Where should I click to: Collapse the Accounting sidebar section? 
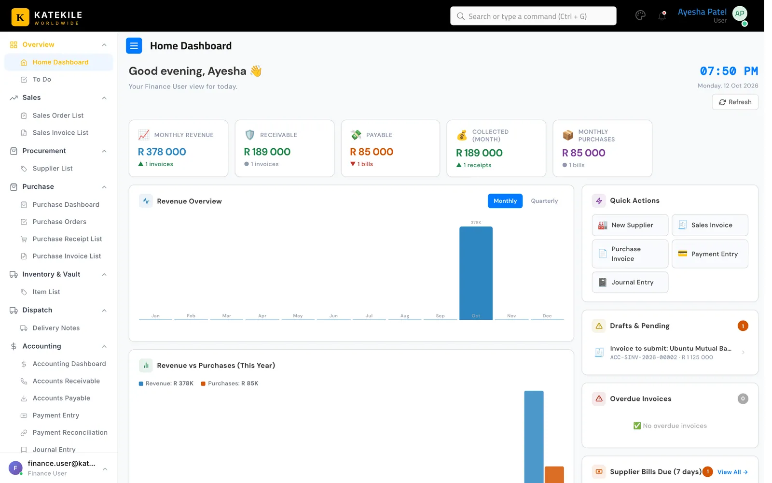tap(104, 346)
